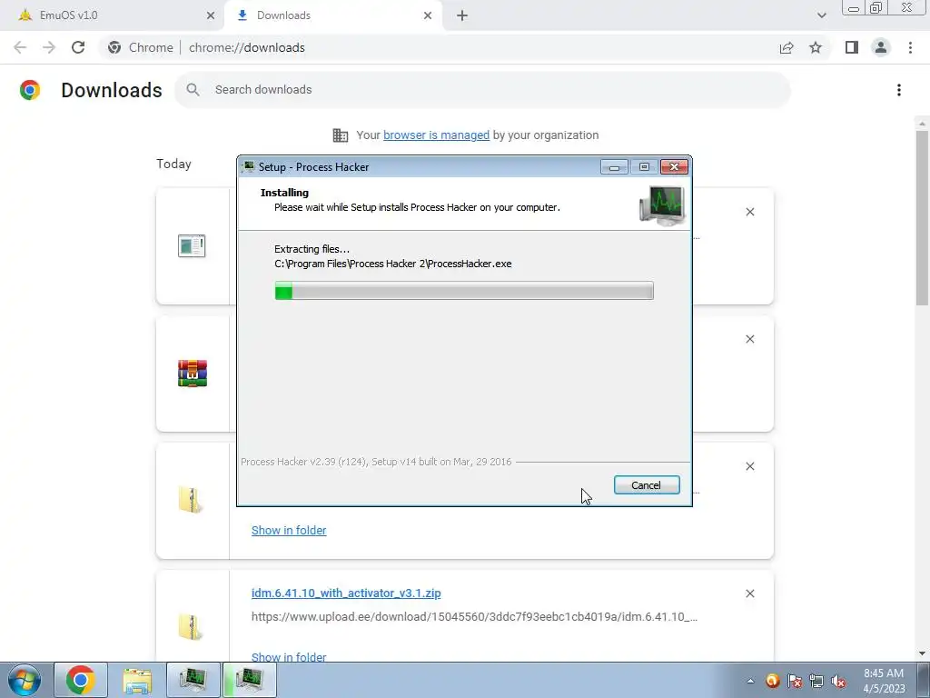The width and height of the screenshot is (930, 698).
Task: Close the Process Hacker Setup dialog
Action: (675, 167)
